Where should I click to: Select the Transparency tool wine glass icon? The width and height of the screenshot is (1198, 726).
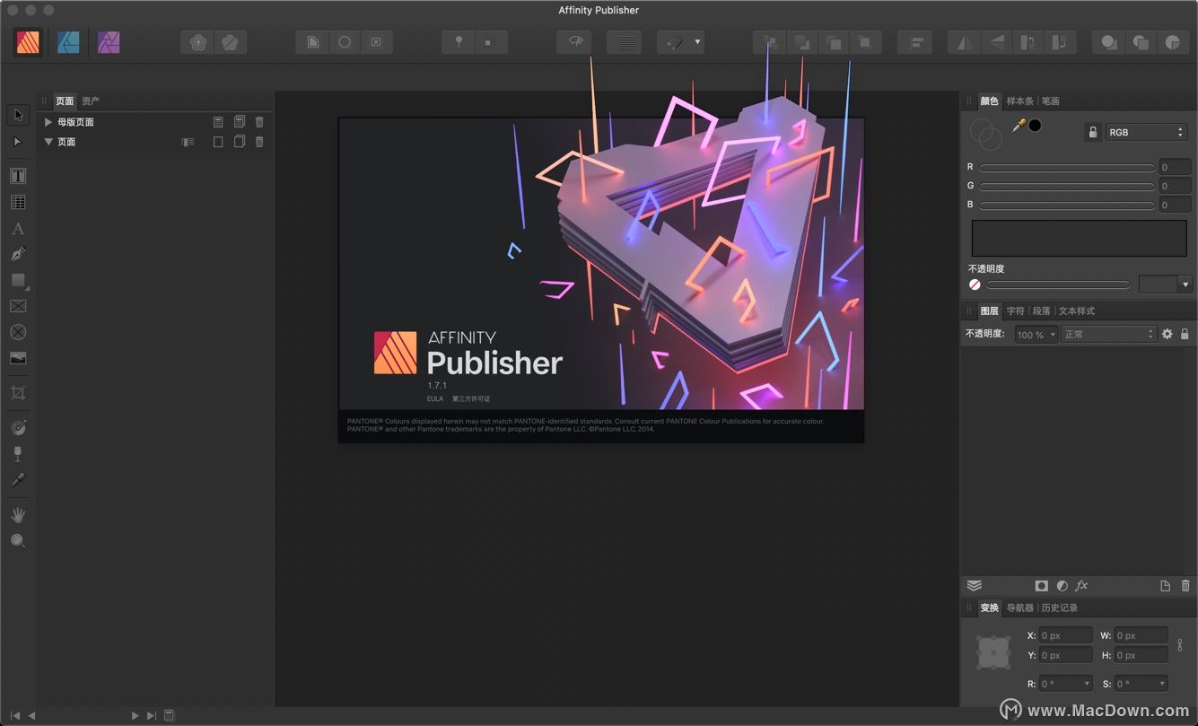click(x=18, y=453)
